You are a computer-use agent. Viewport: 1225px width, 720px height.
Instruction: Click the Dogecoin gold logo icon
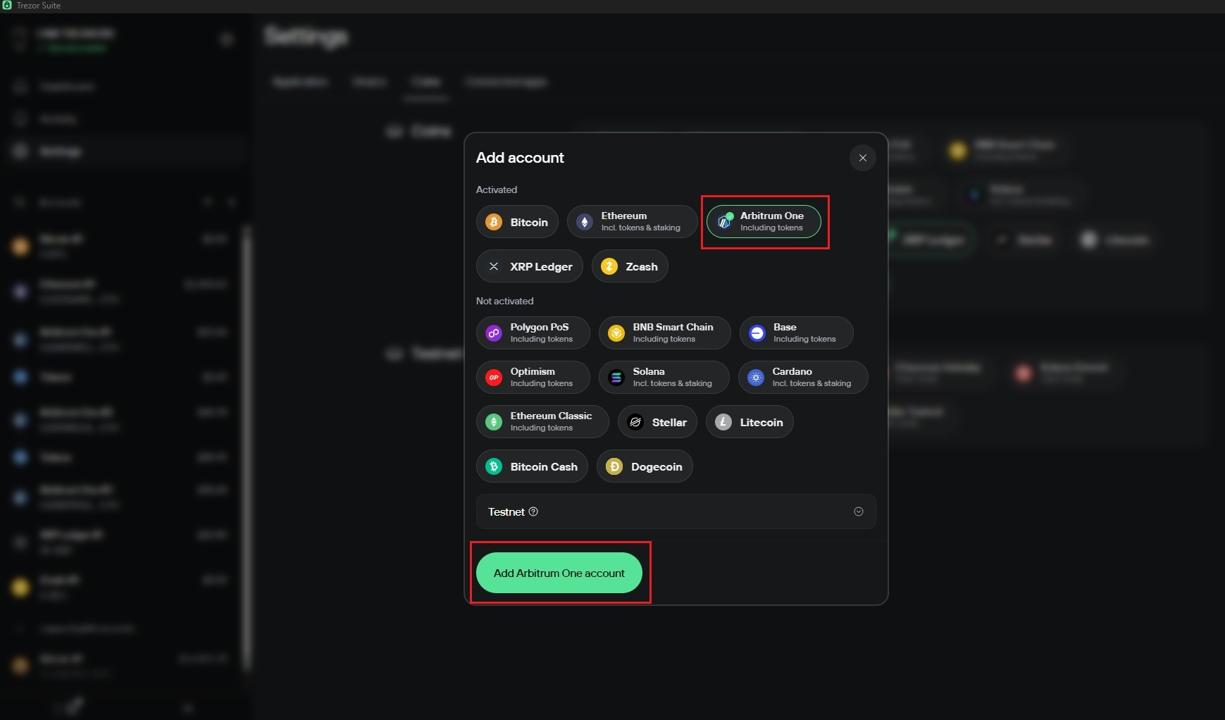(x=614, y=466)
